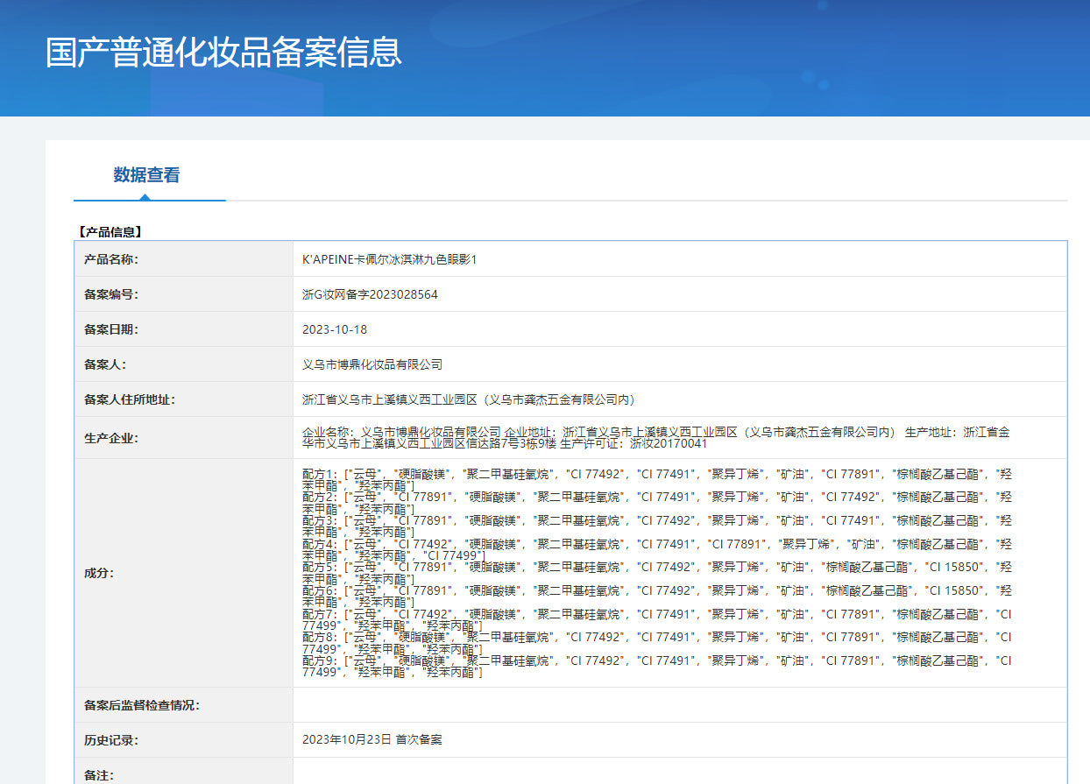Viewport: 1090px width, 784px height.
Task: Click the filing number 浙G妆网备字2023028564
Action: 370,294
